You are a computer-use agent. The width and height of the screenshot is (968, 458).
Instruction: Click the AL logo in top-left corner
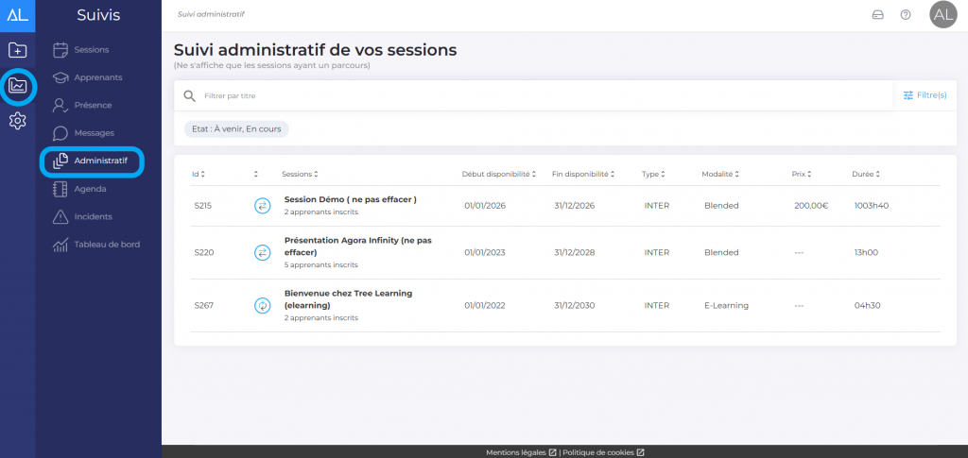(x=17, y=15)
